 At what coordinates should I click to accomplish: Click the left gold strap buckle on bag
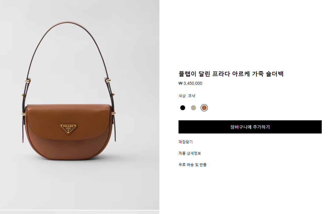point(28,81)
